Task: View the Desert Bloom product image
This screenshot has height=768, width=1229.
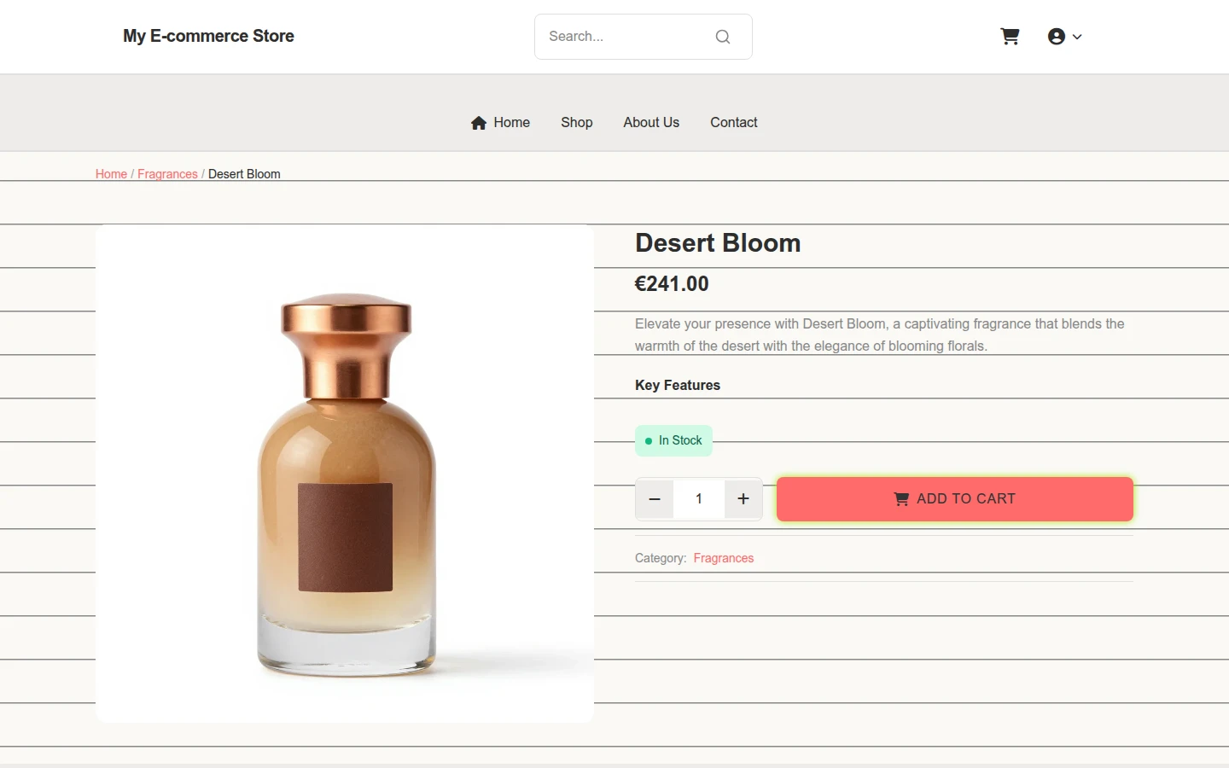Action: click(345, 474)
